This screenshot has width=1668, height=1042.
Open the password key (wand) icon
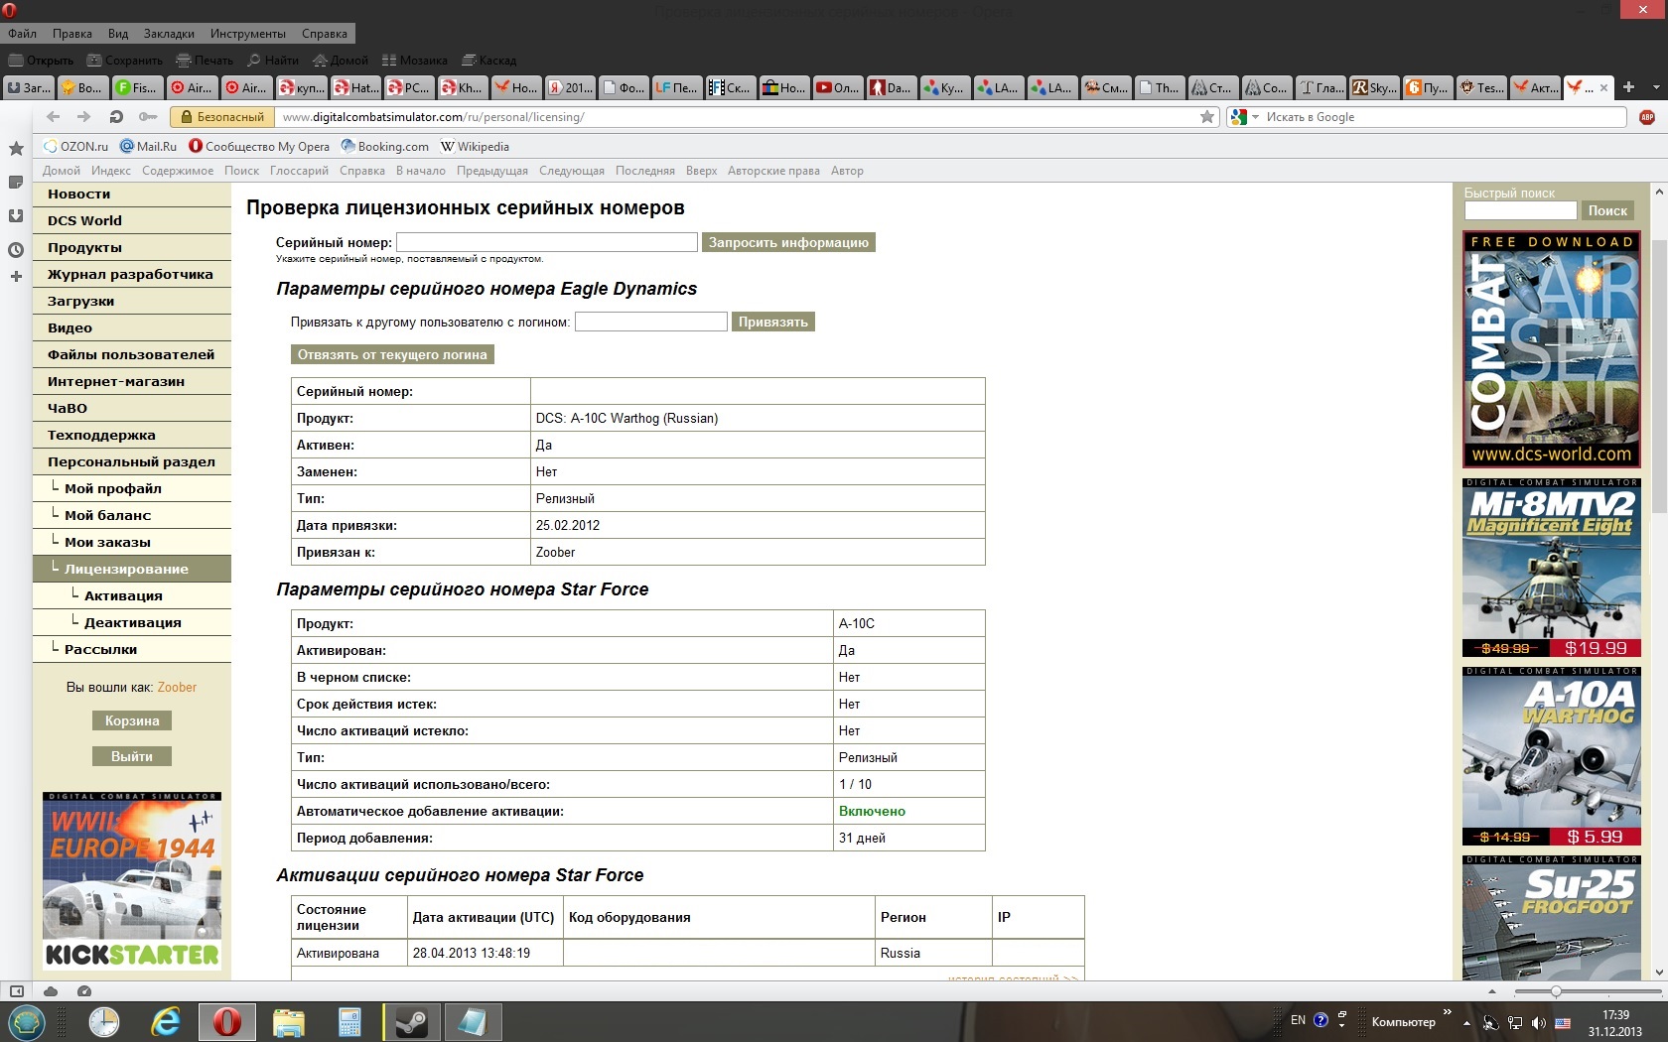tap(147, 117)
